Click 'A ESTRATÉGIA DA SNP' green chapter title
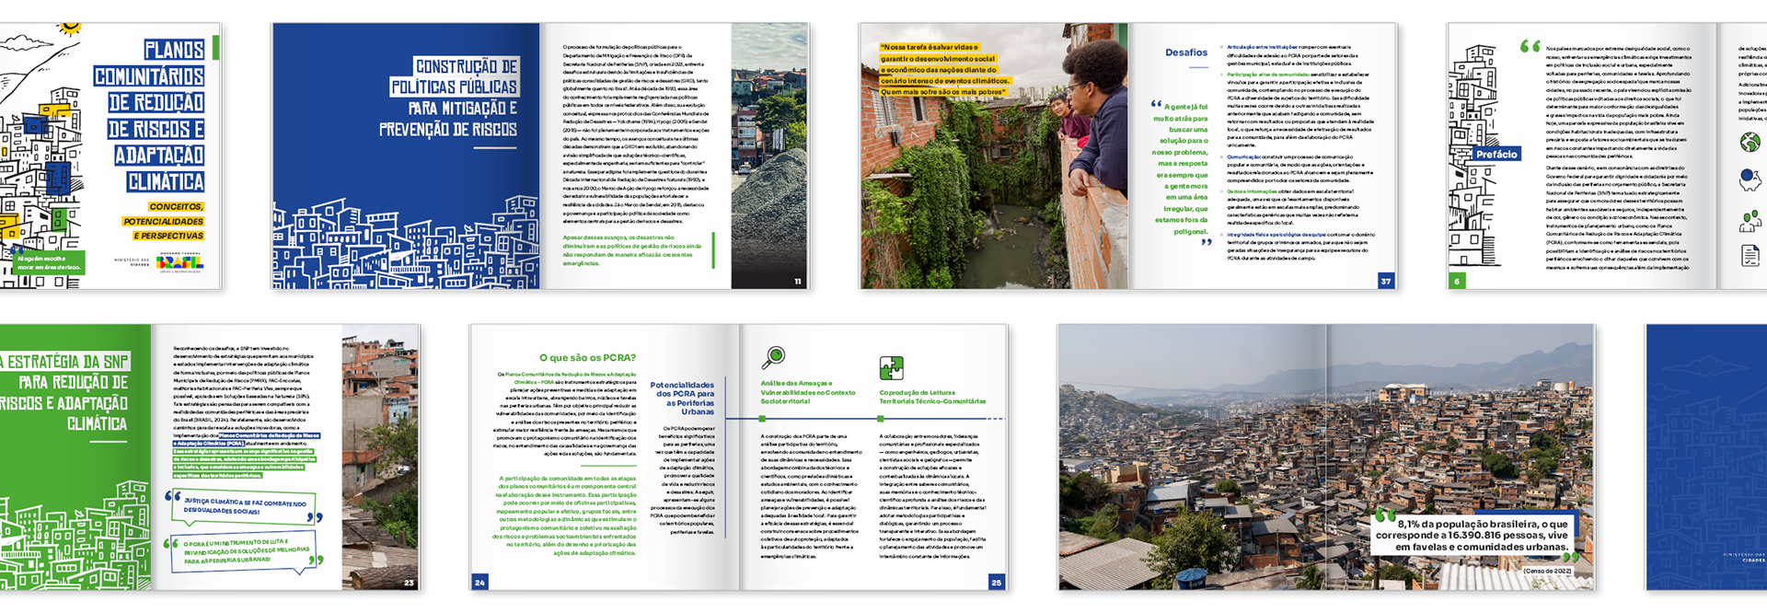 (x=66, y=392)
